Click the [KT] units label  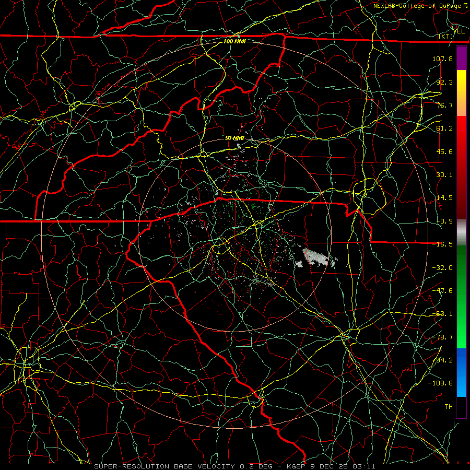click(445, 36)
